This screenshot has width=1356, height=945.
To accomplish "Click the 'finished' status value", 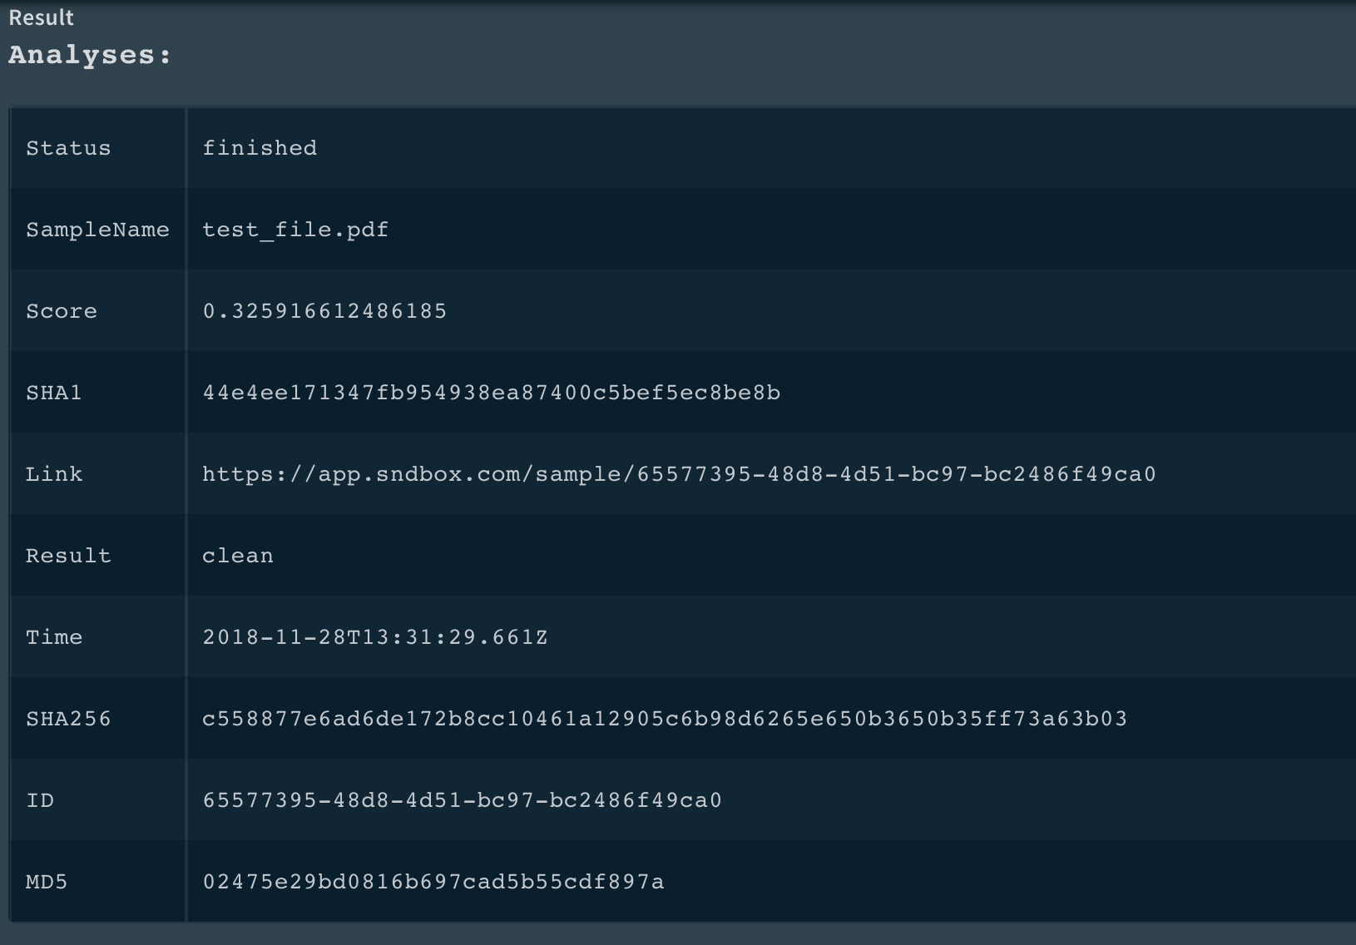I will coord(260,148).
